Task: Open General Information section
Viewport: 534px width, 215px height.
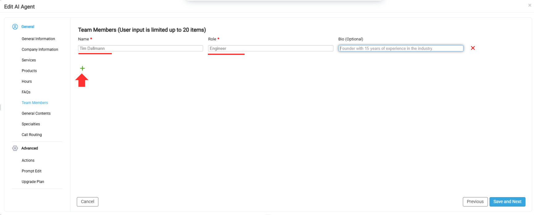Action: click(x=38, y=39)
